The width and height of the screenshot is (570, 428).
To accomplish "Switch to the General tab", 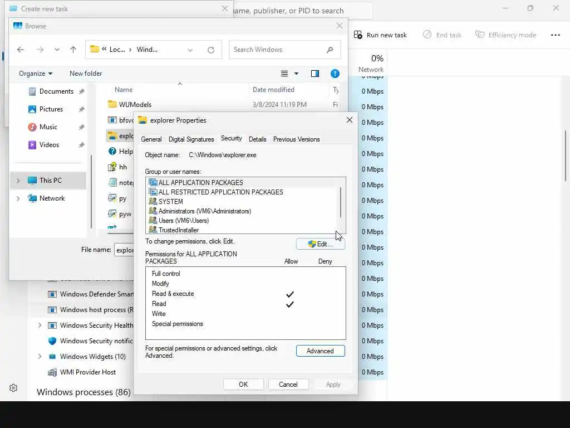I will (151, 139).
